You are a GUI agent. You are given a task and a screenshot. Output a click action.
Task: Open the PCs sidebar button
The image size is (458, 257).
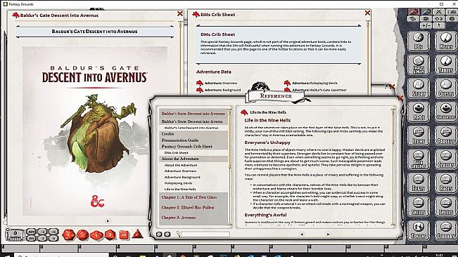tap(419, 41)
